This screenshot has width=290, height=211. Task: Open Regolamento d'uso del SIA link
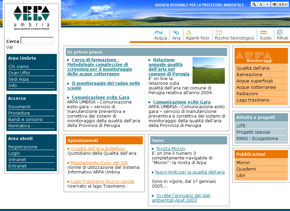99,162
